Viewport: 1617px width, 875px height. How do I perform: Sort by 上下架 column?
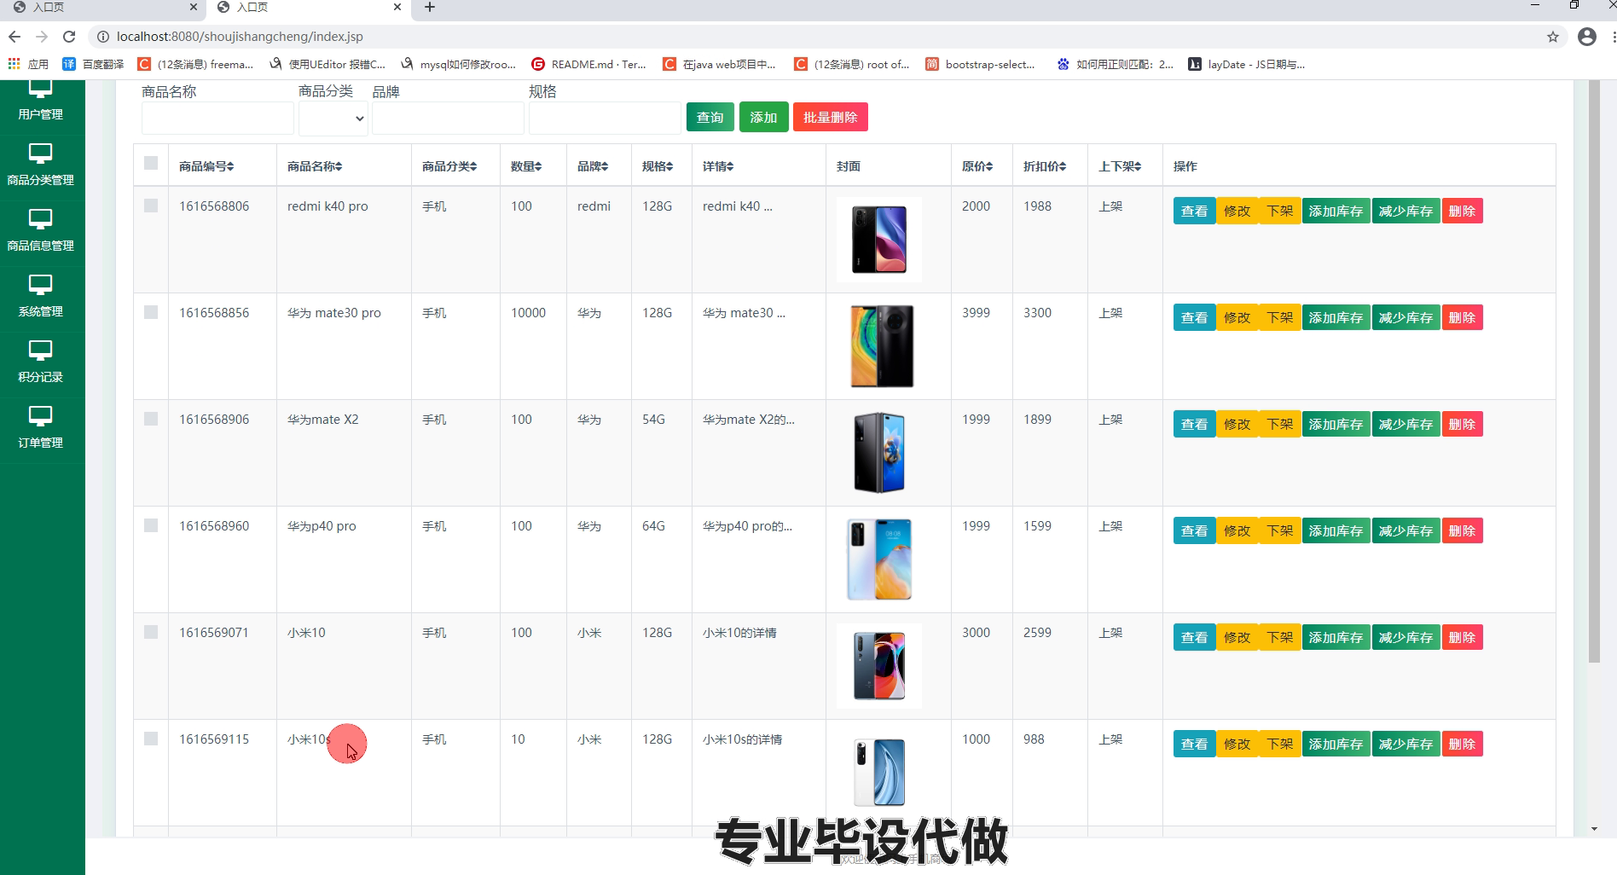pos(1120,166)
